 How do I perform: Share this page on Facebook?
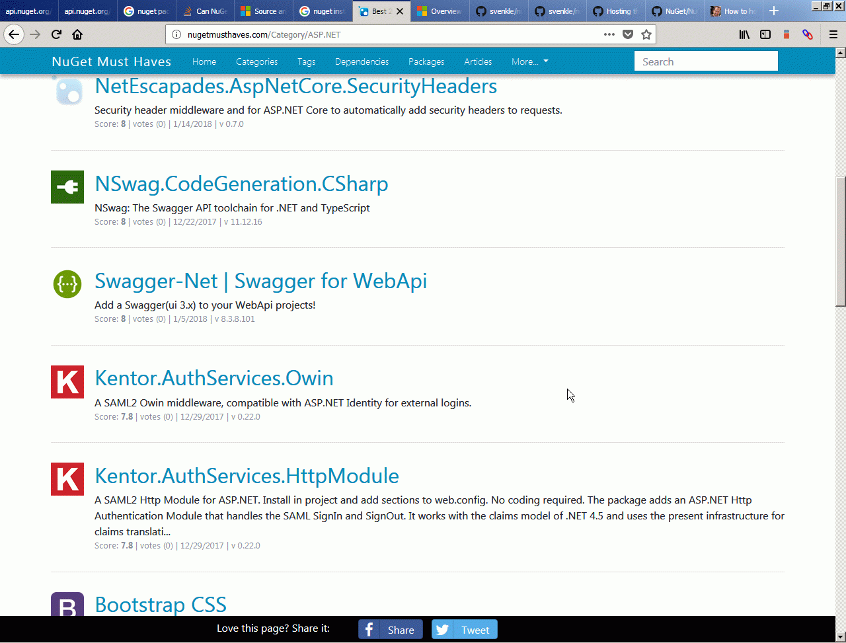pyautogui.click(x=391, y=630)
